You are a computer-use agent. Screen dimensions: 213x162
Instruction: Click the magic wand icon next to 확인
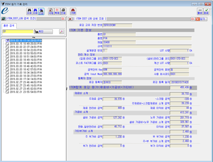pyautogui.click(x=61, y=32)
